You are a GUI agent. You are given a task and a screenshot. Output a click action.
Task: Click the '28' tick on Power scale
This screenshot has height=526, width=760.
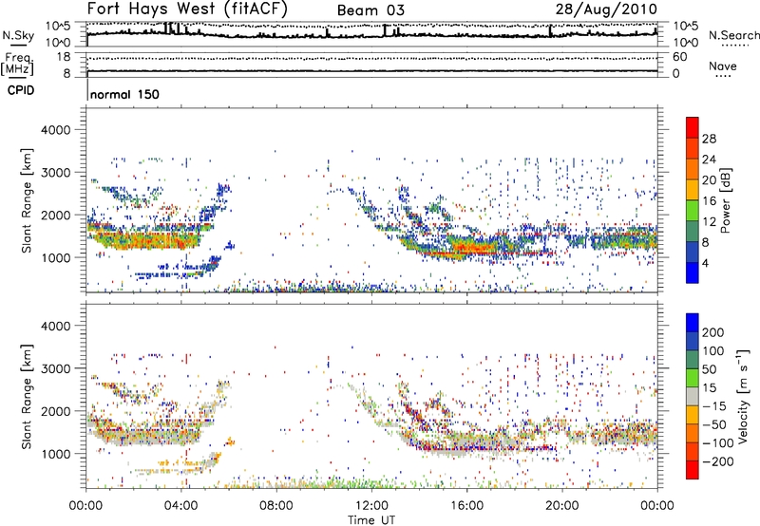coord(709,139)
